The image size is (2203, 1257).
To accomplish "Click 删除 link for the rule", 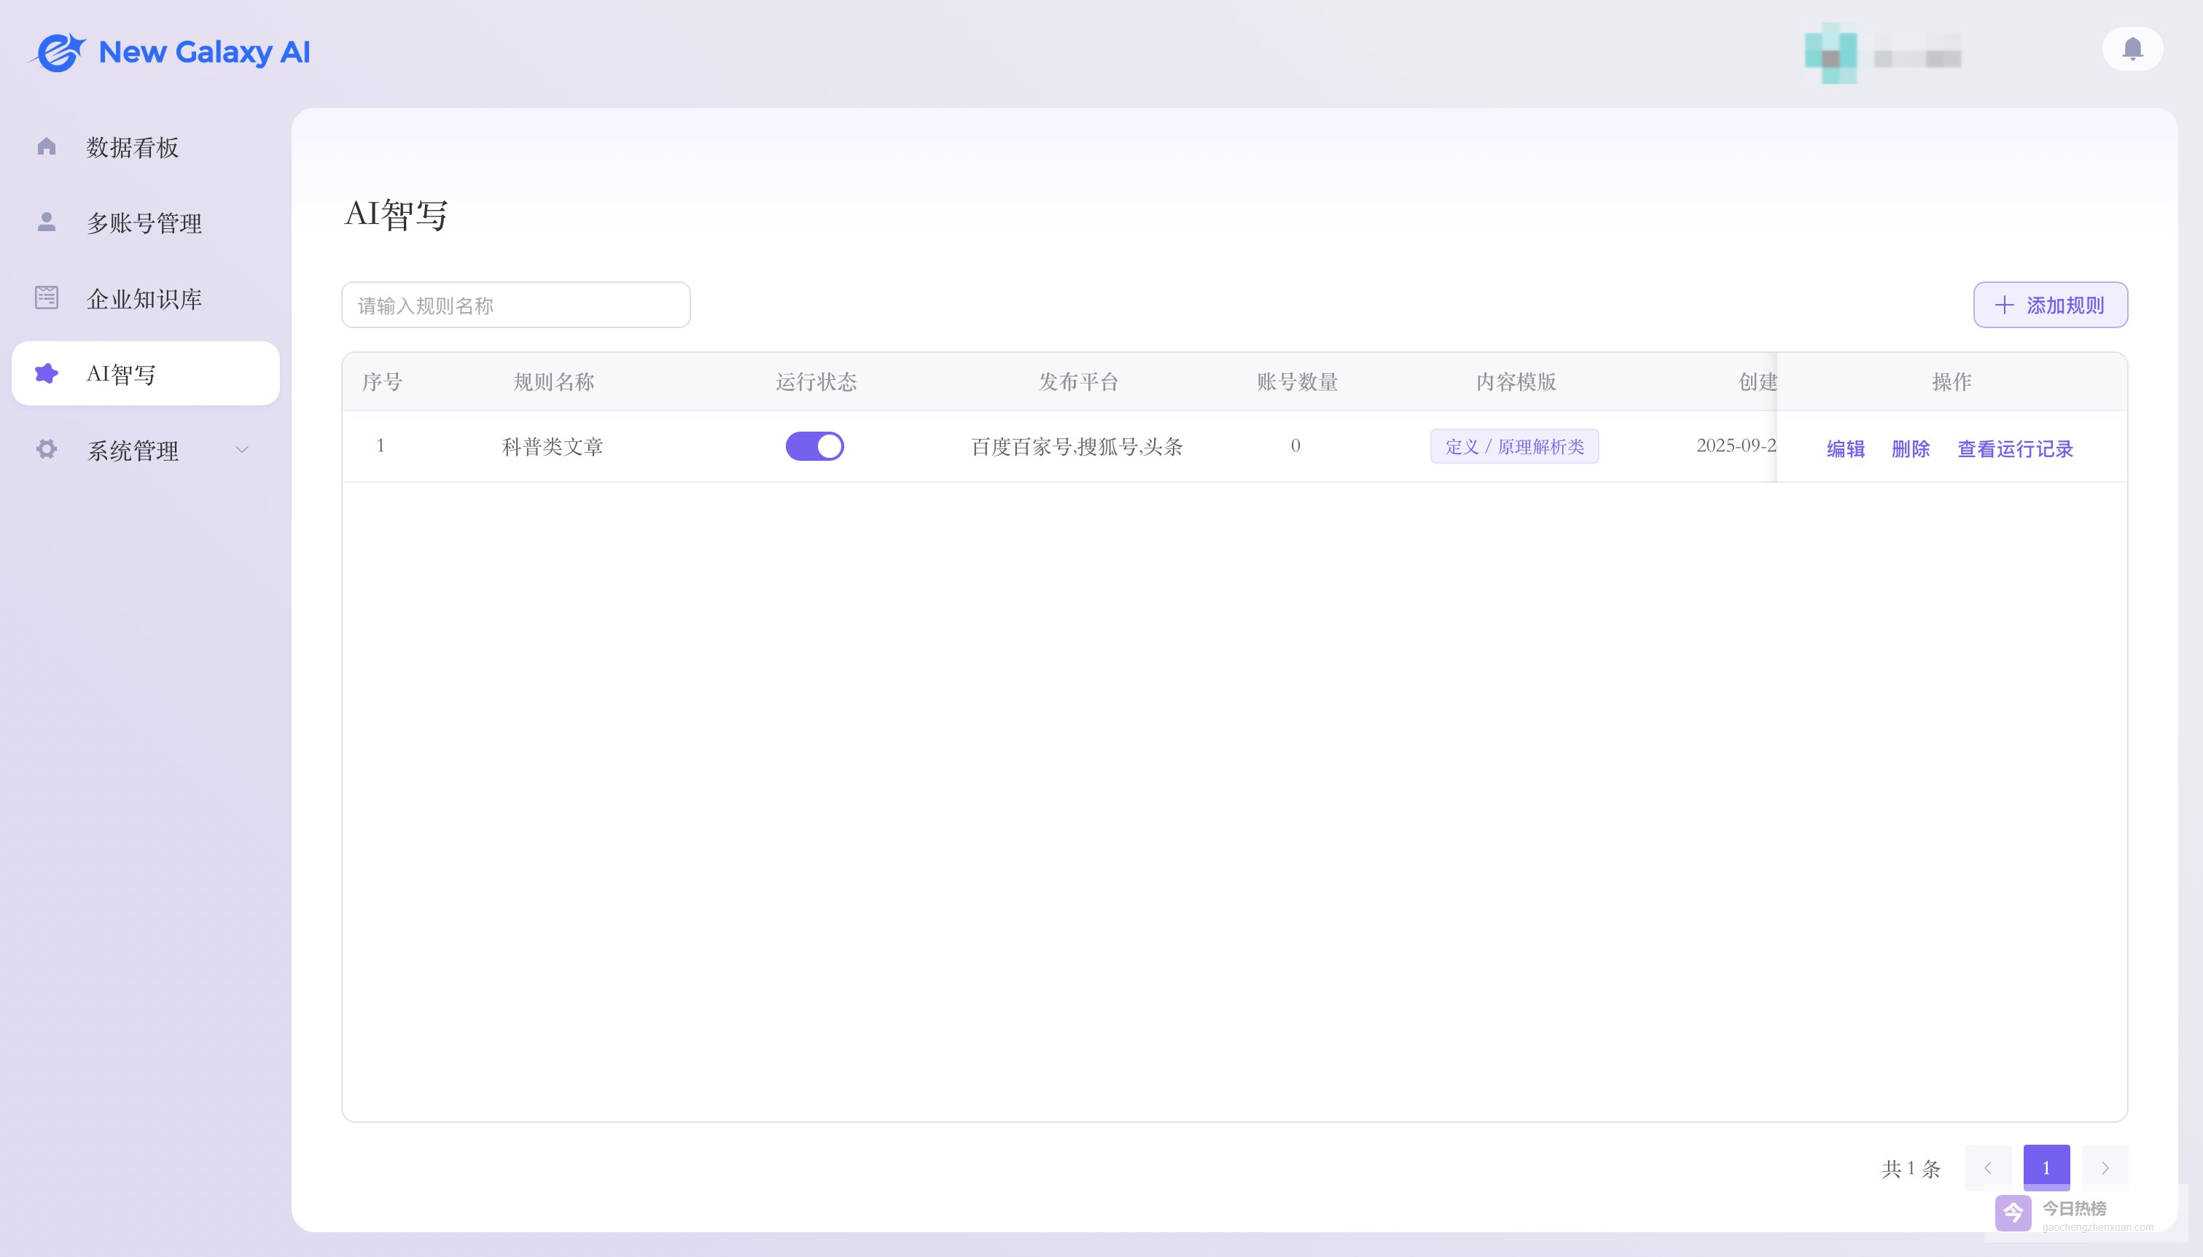I will [1910, 449].
